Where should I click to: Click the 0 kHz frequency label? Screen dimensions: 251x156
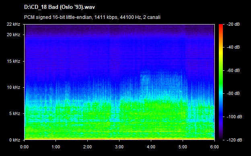tap(14, 140)
